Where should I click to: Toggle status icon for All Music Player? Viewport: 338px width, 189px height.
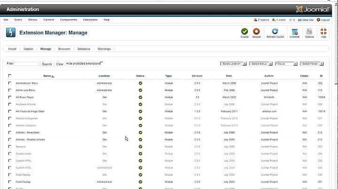[x=140, y=97]
